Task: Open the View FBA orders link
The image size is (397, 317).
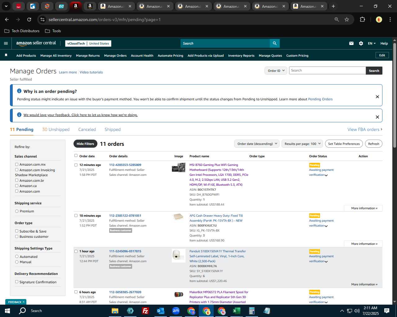Action: (365, 129)
